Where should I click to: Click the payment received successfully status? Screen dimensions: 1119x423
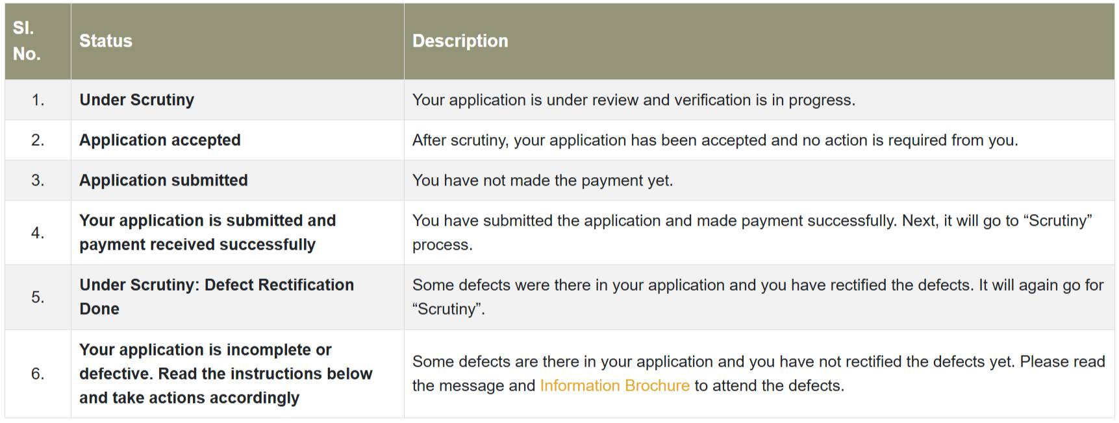(x=207, y=232)
